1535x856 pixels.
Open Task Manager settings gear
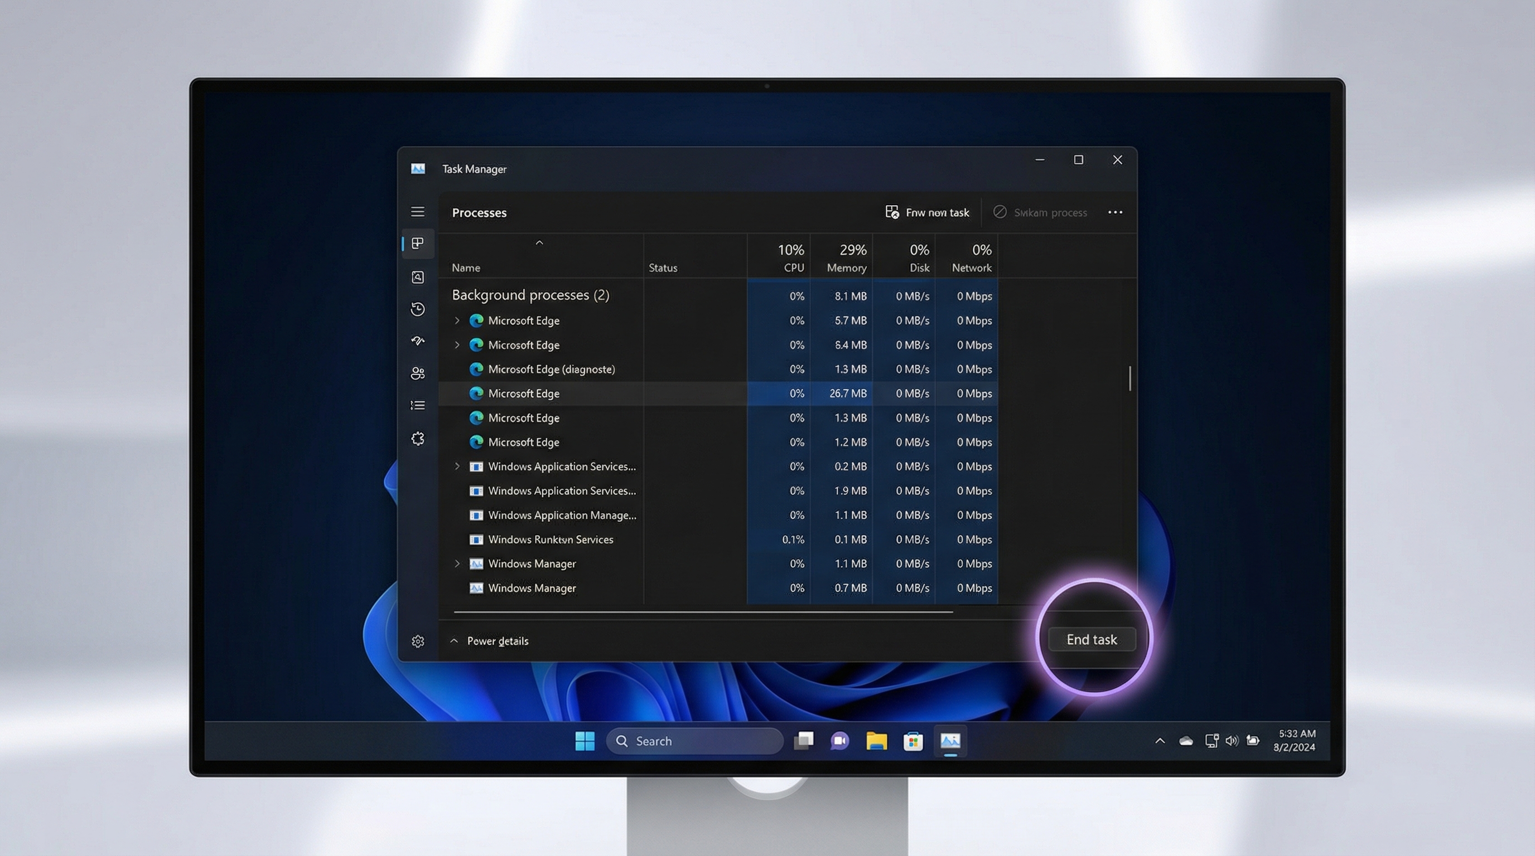[418, 641]
